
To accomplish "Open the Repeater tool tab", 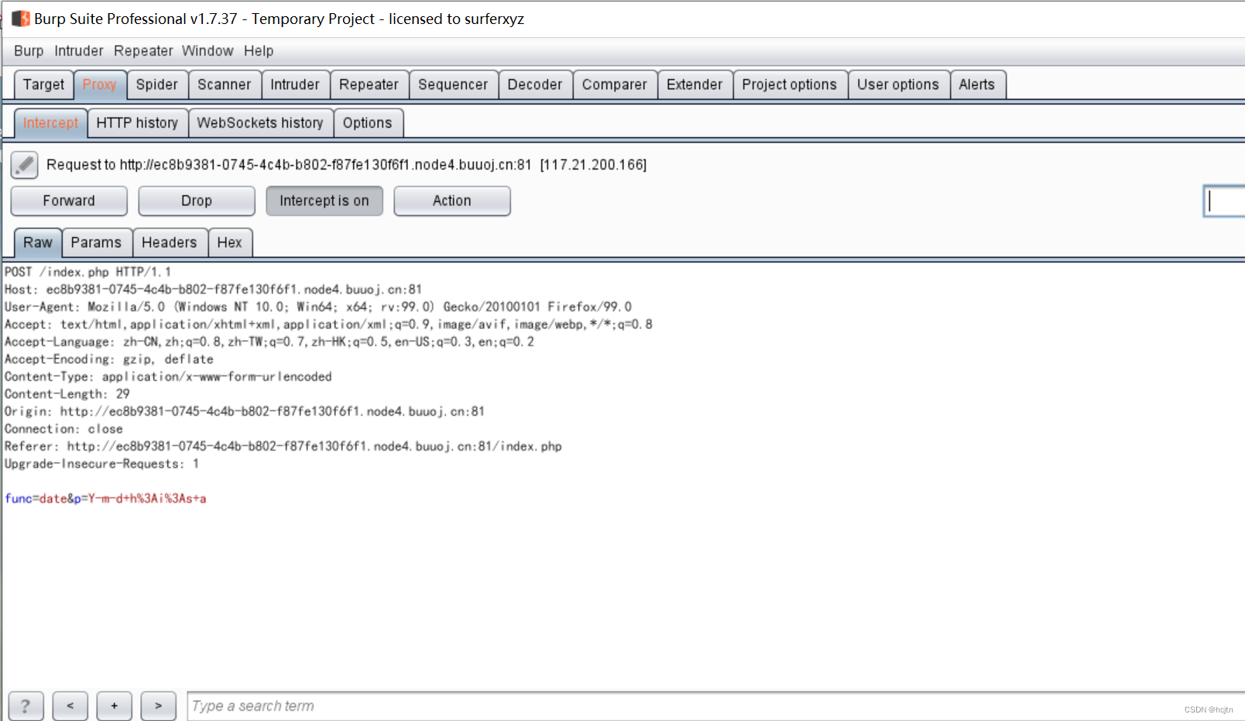I will point(369,84).
